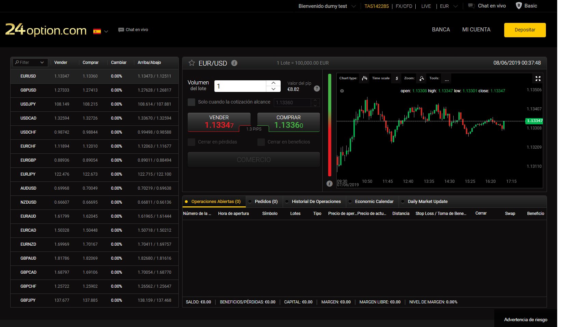Screen dimensions: 563x327
Task: Select EURGBP asset row
Action: pyautogui.click(x=95, y=160)
